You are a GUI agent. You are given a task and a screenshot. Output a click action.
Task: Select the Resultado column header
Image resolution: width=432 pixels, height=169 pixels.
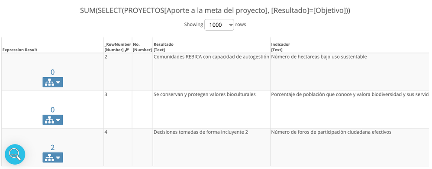pyautogui.click(x=164, y=47)
